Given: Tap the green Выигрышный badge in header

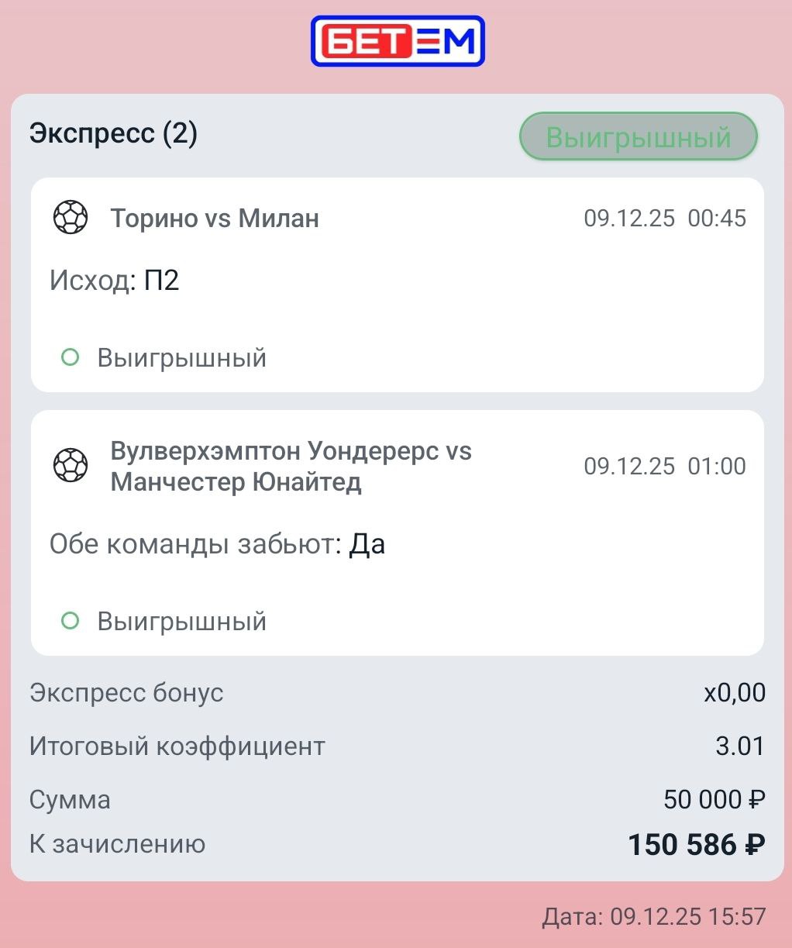Looking at the screenshot, I should pyautogui.click(x=638, y=137).
